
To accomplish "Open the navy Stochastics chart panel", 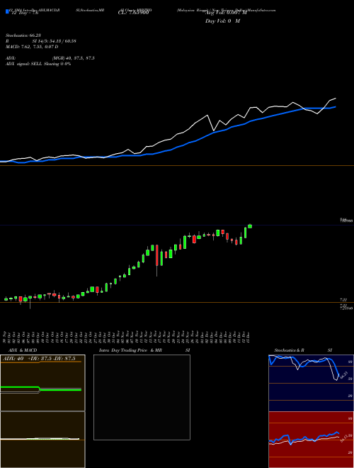I will [x=311, y=383].
